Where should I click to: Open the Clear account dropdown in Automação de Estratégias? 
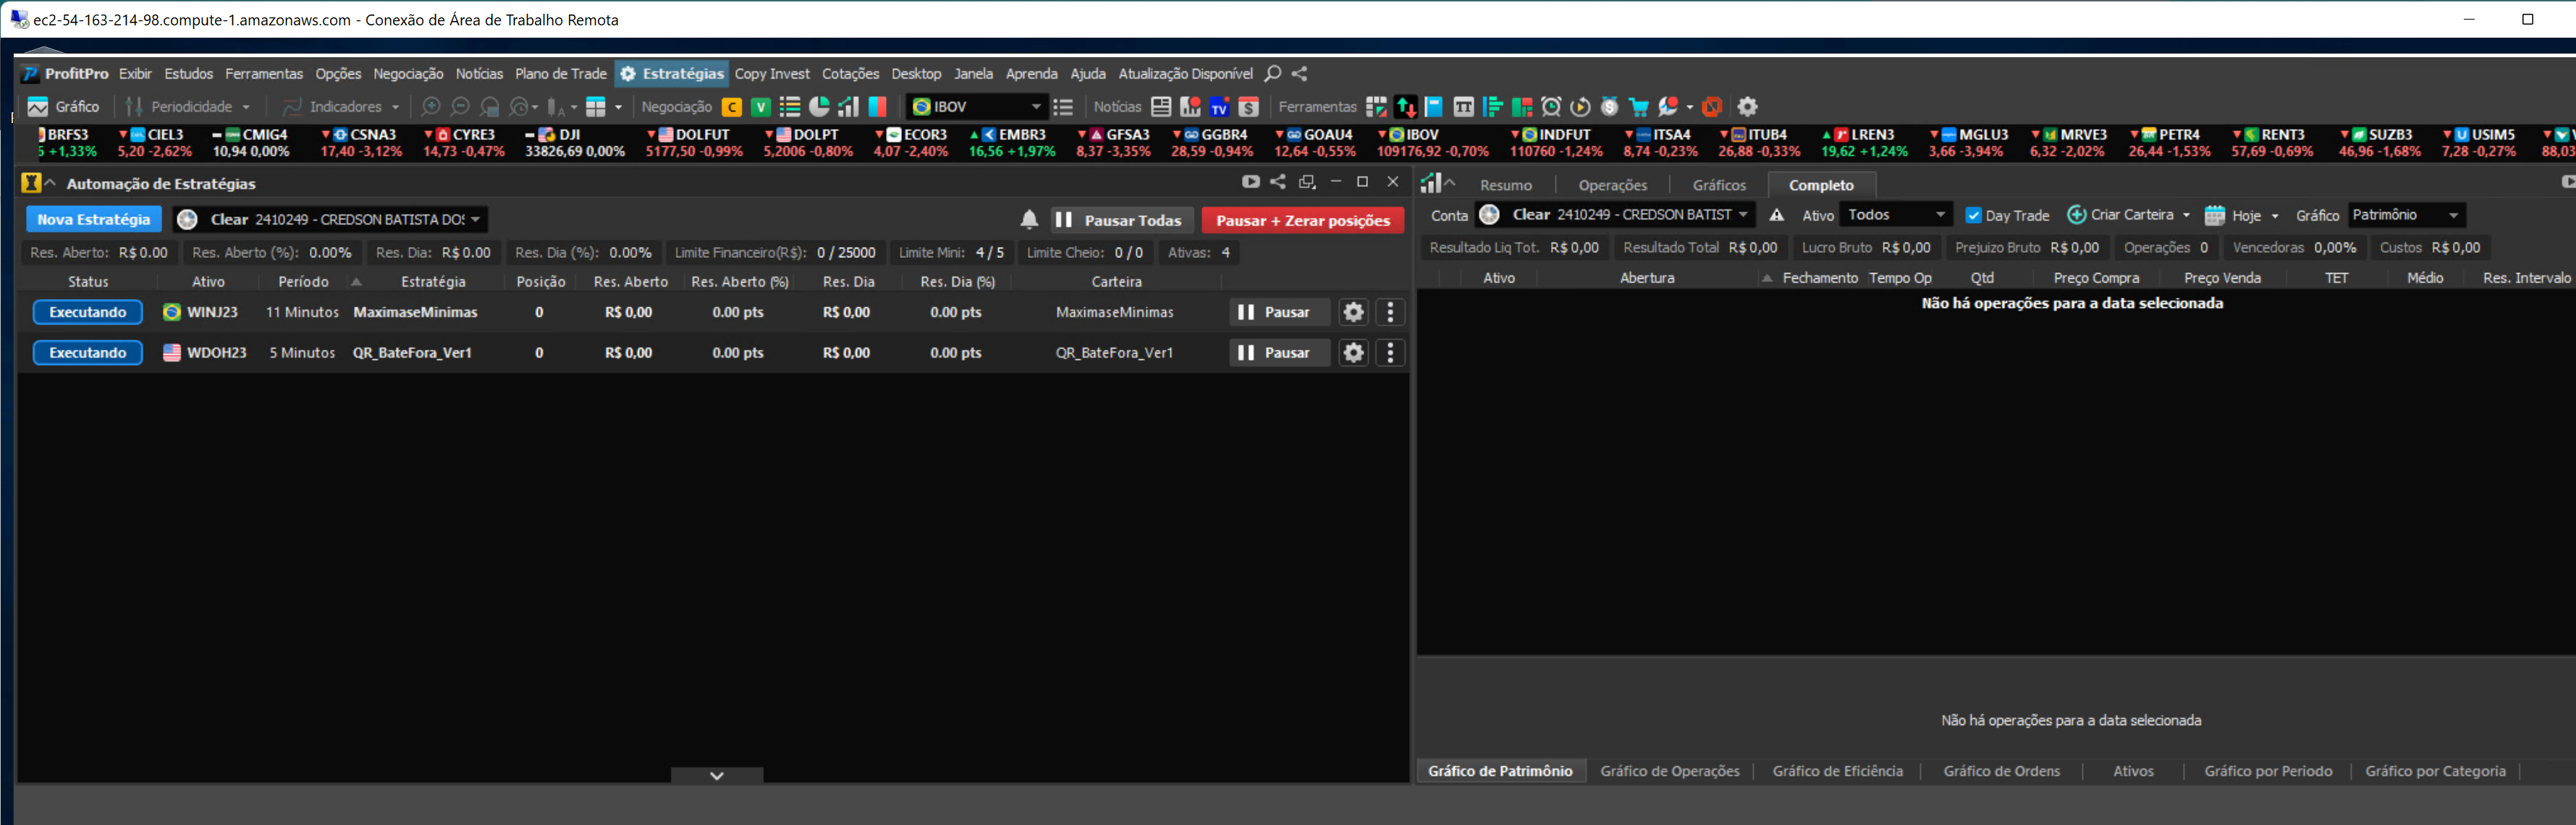329,219
